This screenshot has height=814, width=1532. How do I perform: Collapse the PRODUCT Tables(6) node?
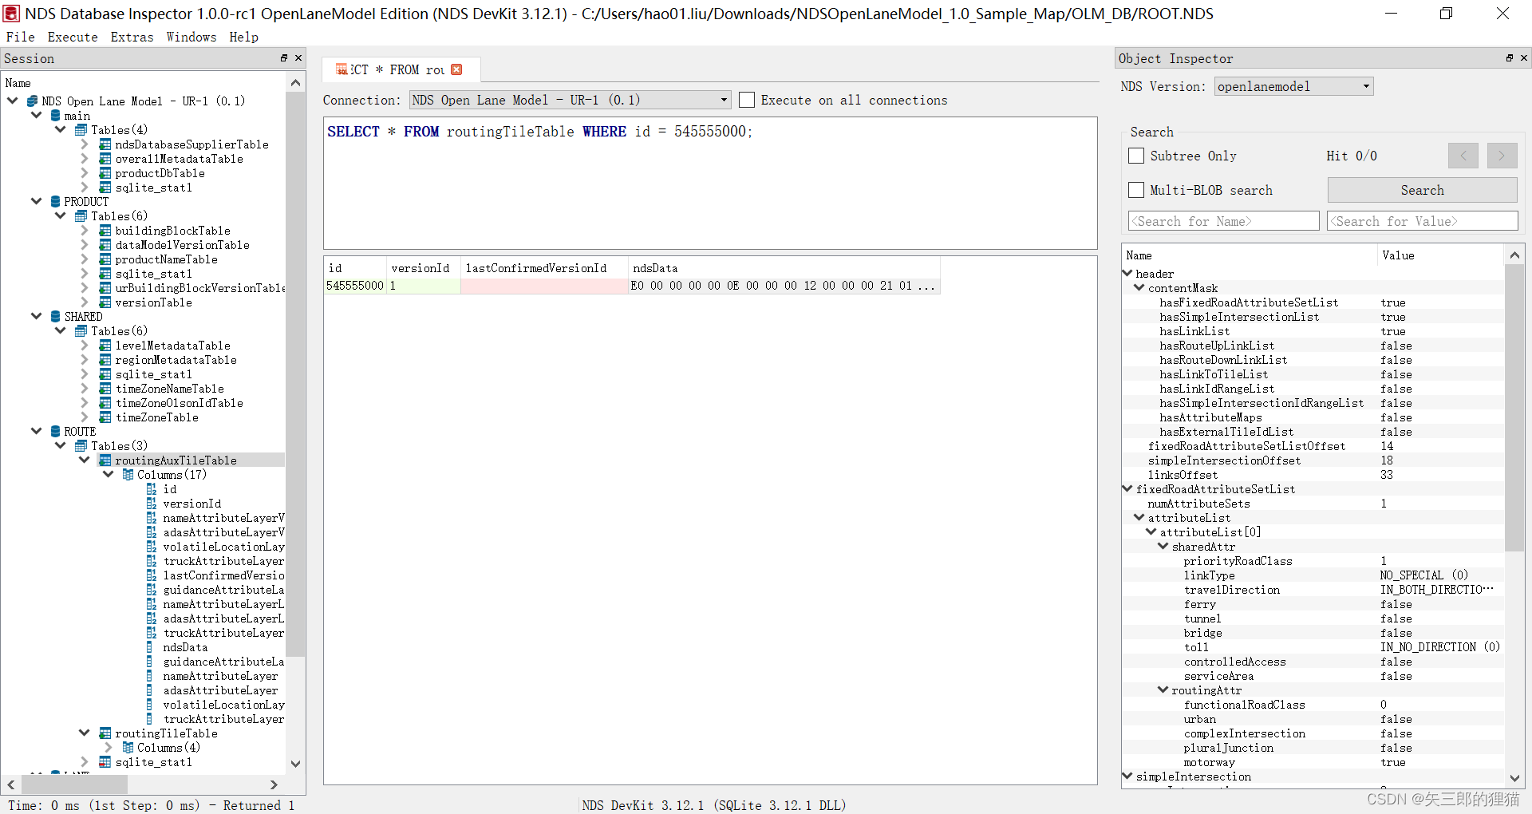(x=61, y=215)
